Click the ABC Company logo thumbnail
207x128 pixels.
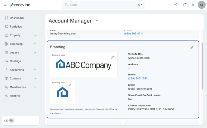(84, 65)
